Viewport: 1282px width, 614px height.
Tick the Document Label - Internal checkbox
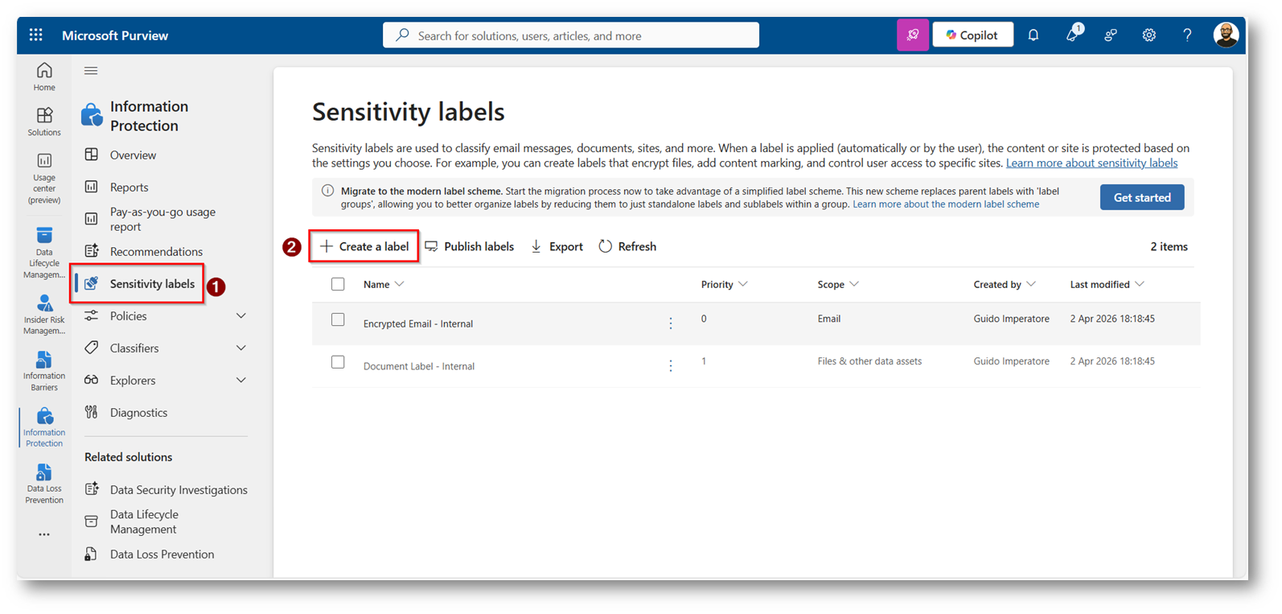[x=338, y=362]
